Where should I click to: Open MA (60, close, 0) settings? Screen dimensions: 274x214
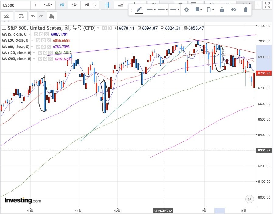point(43,46)
